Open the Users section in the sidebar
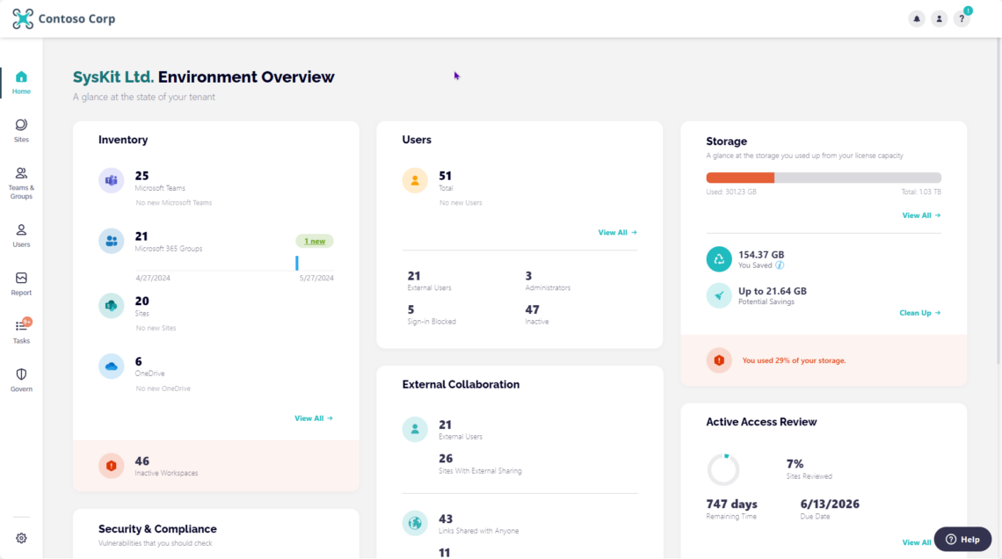The width and height of the screenshot is (1002, 559). tap(20, 230)
